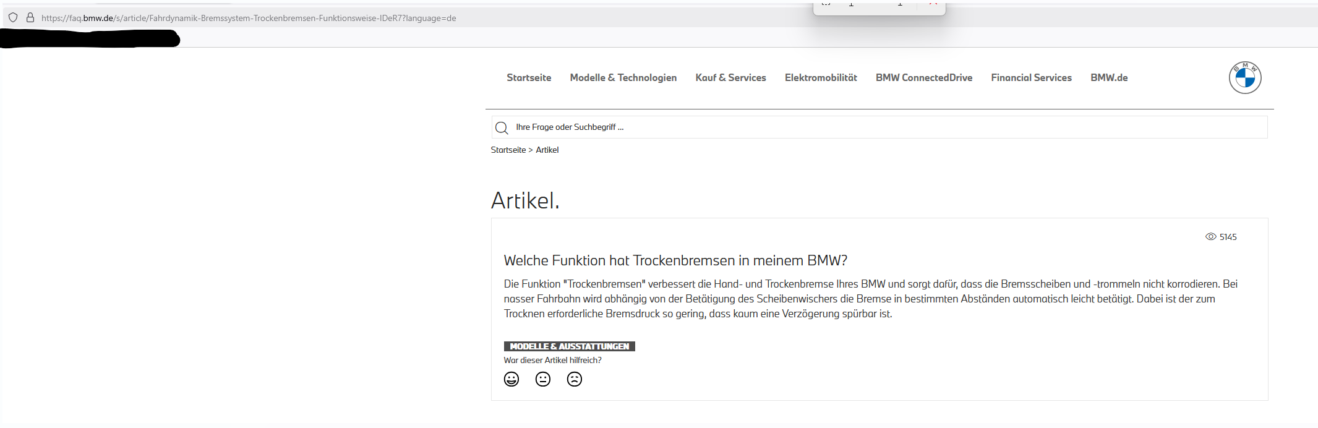The width and height of the screenshot is (1318, 428).
Task: Rate article with sad face icon
Action: (x=575, y=379)
